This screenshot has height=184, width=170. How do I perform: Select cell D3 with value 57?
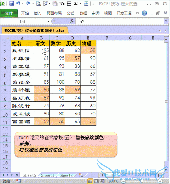(73, 58)
